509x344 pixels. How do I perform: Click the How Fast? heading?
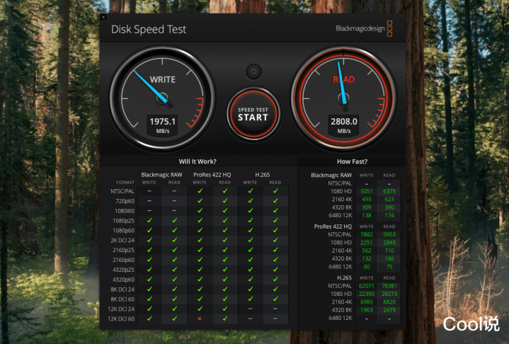[352, 161]
